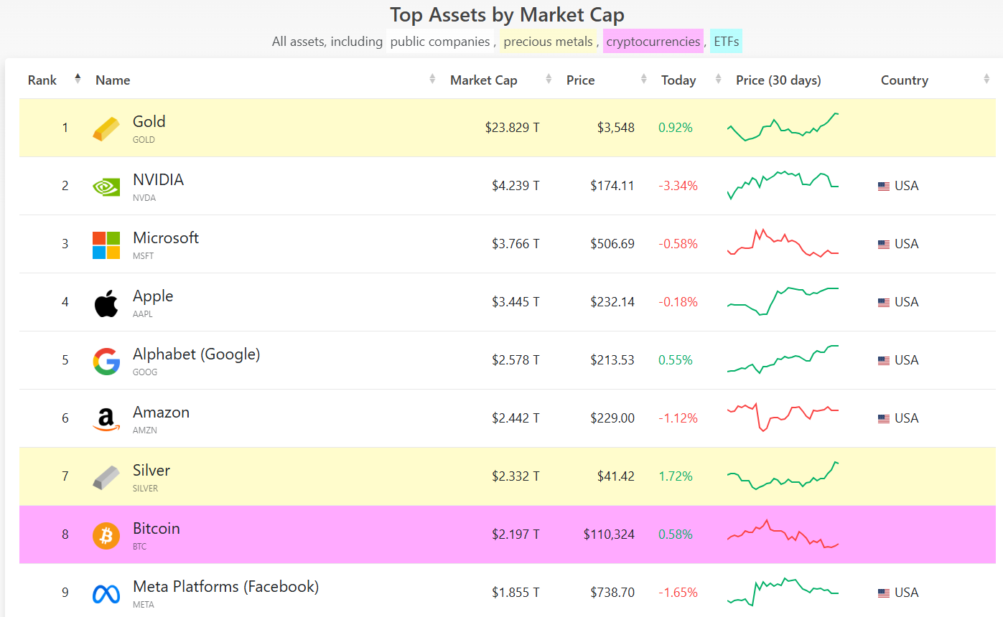Open the ETFs filter link

[x=726, y=42]
